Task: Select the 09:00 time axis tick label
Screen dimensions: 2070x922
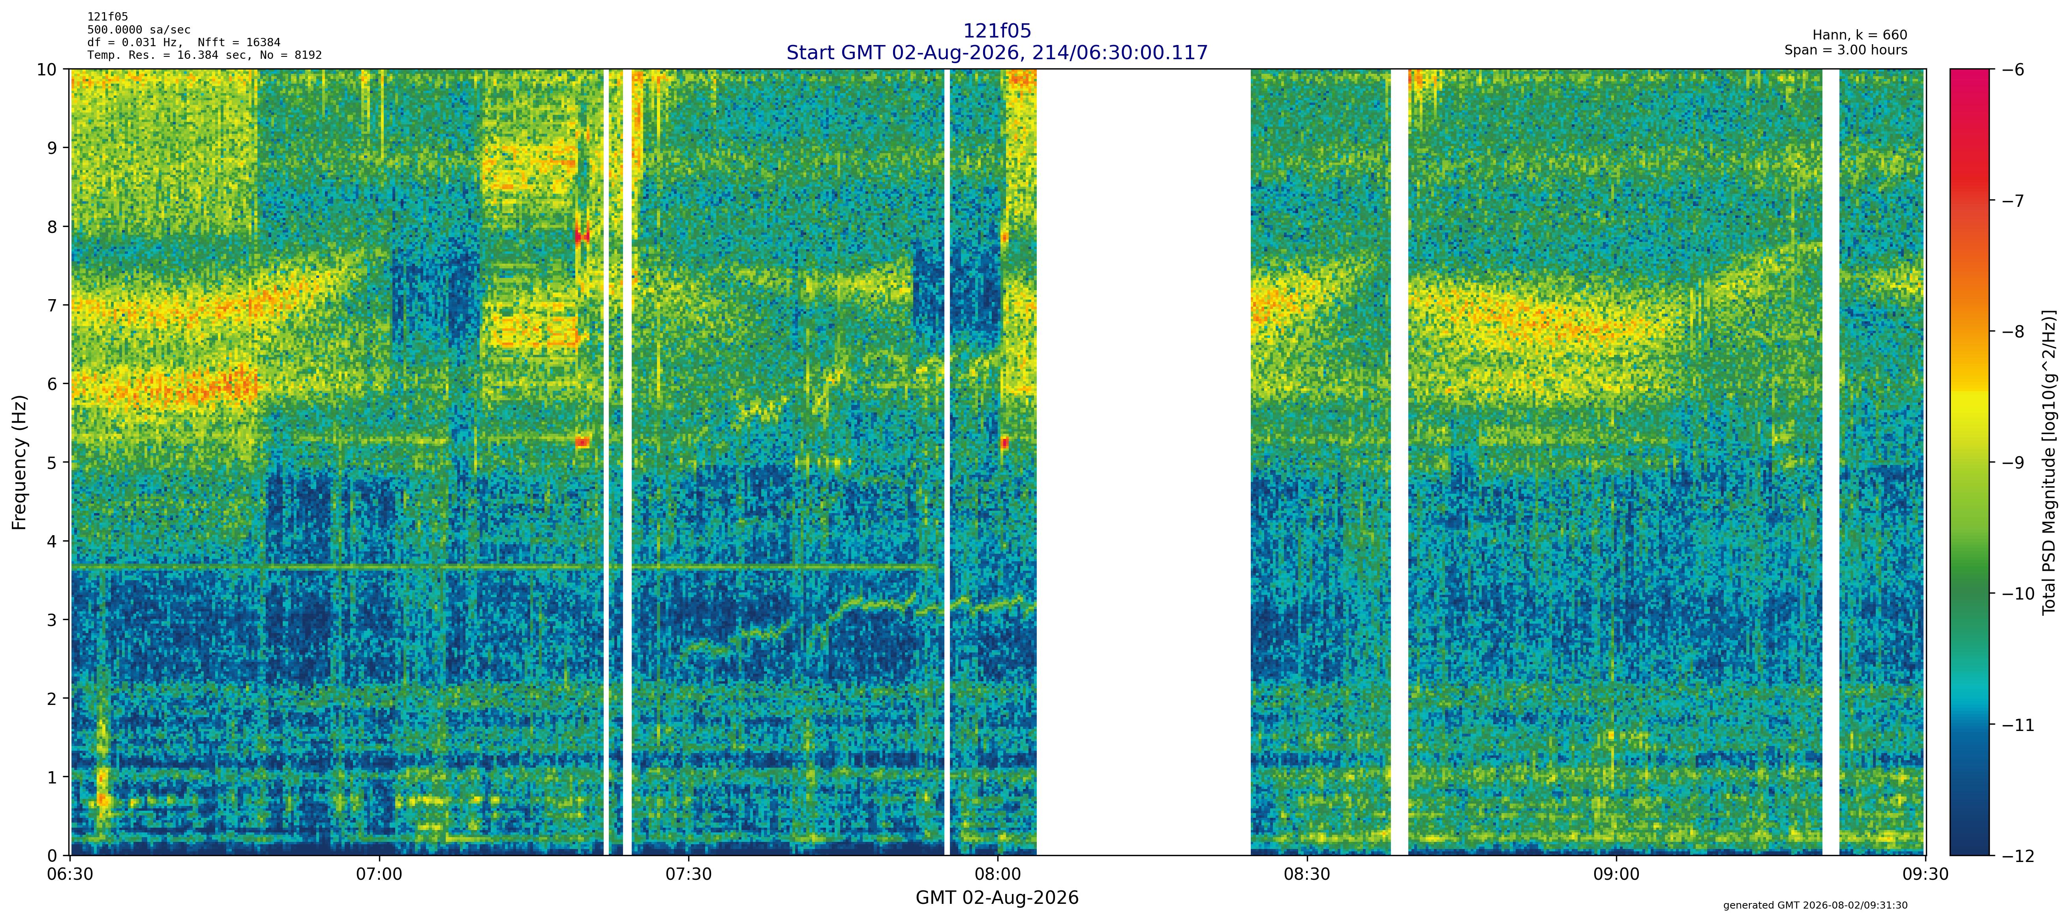Action: (1616, 874)
